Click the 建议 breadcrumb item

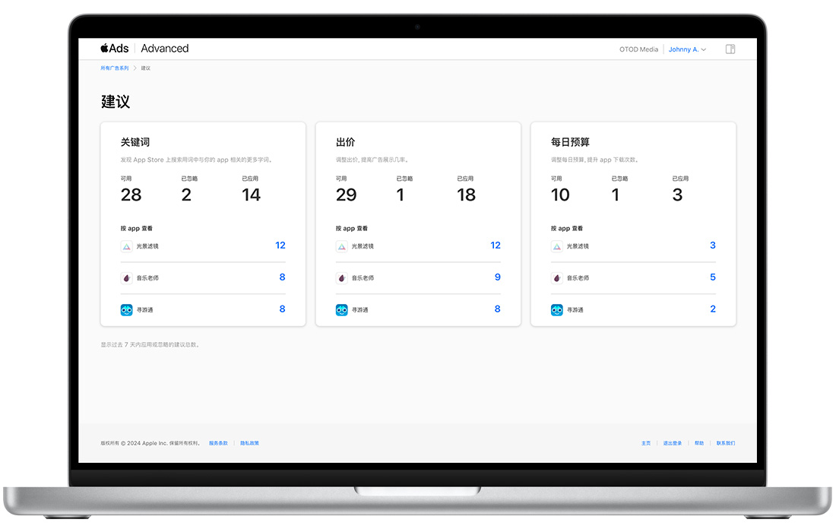pos(146,68)
